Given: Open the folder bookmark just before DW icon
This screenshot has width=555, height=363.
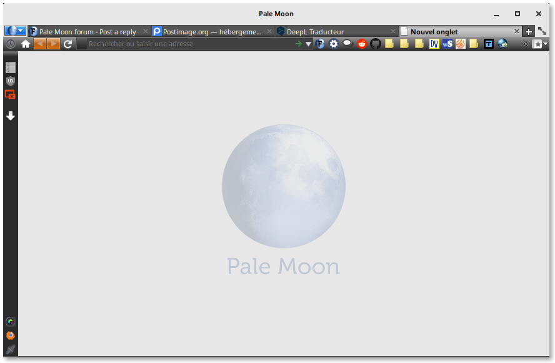Looking at the screenshot, I should point(419,44).
